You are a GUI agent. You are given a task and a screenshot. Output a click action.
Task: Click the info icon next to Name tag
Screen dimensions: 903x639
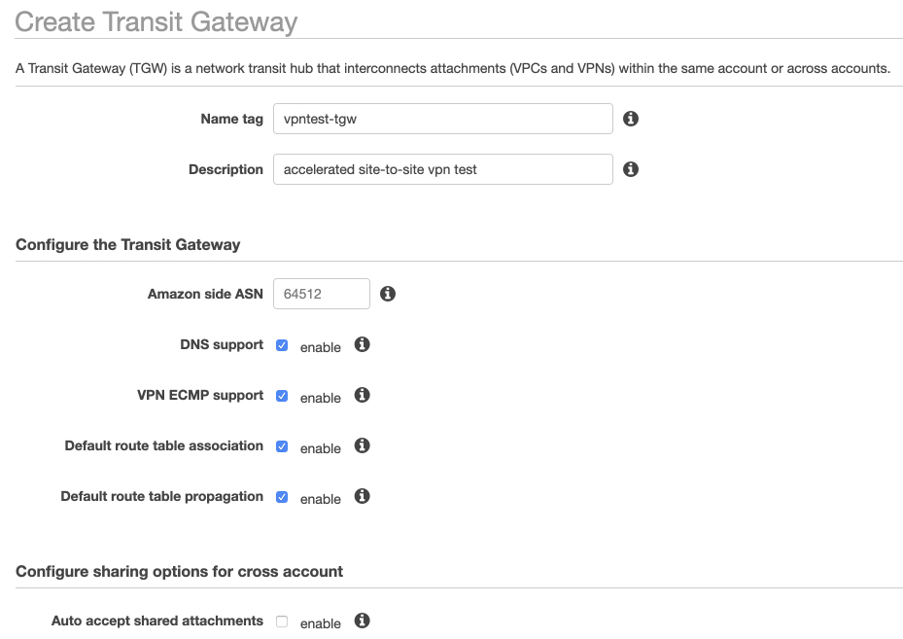[631, 119]
